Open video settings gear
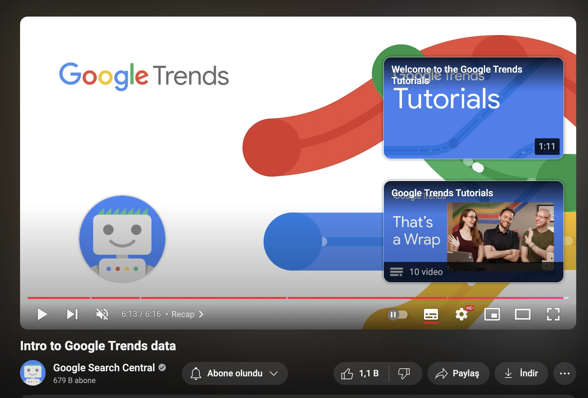This screenshot has width=588, height=398. click(x=461, y=315)
